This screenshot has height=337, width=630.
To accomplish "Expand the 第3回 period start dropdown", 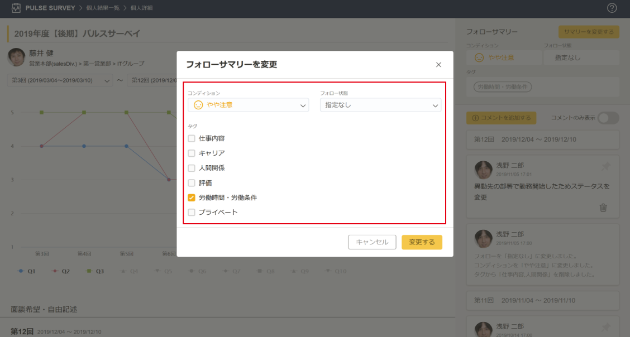I will click(60, 80).
